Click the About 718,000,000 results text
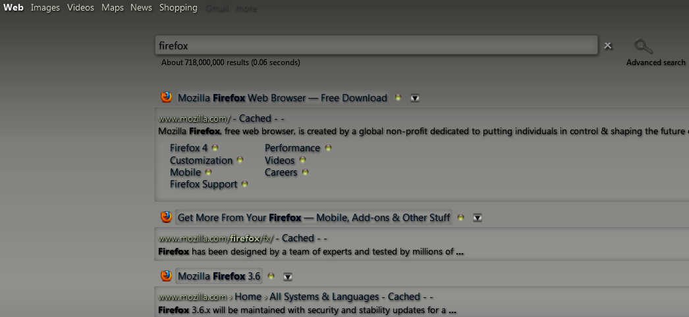The width and height of the screenshot is (689, 317). click(231, 62)
